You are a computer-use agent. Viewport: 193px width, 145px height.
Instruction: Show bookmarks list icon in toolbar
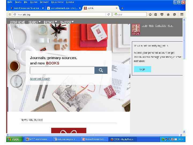[x=155, y=15]
